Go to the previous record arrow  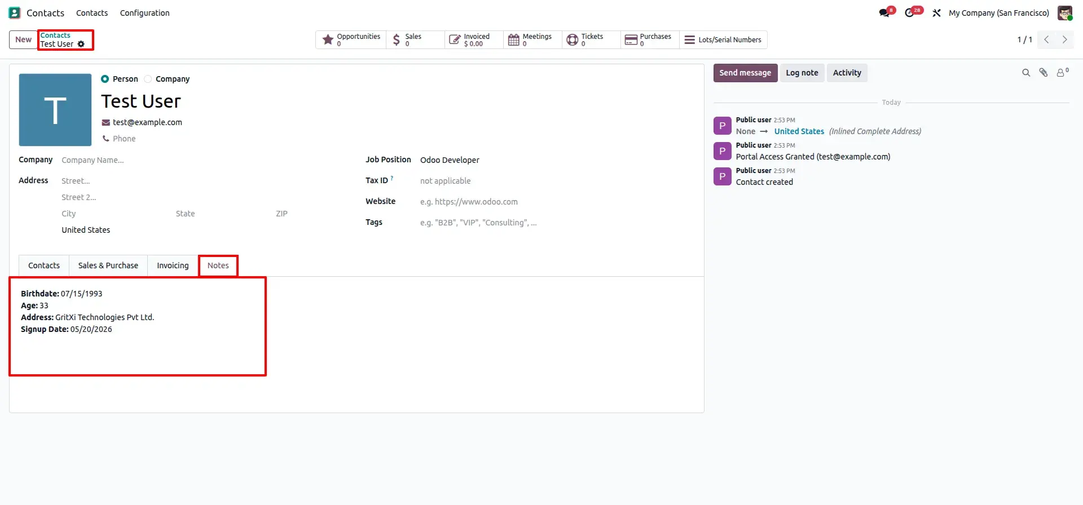pos(1046,39)
